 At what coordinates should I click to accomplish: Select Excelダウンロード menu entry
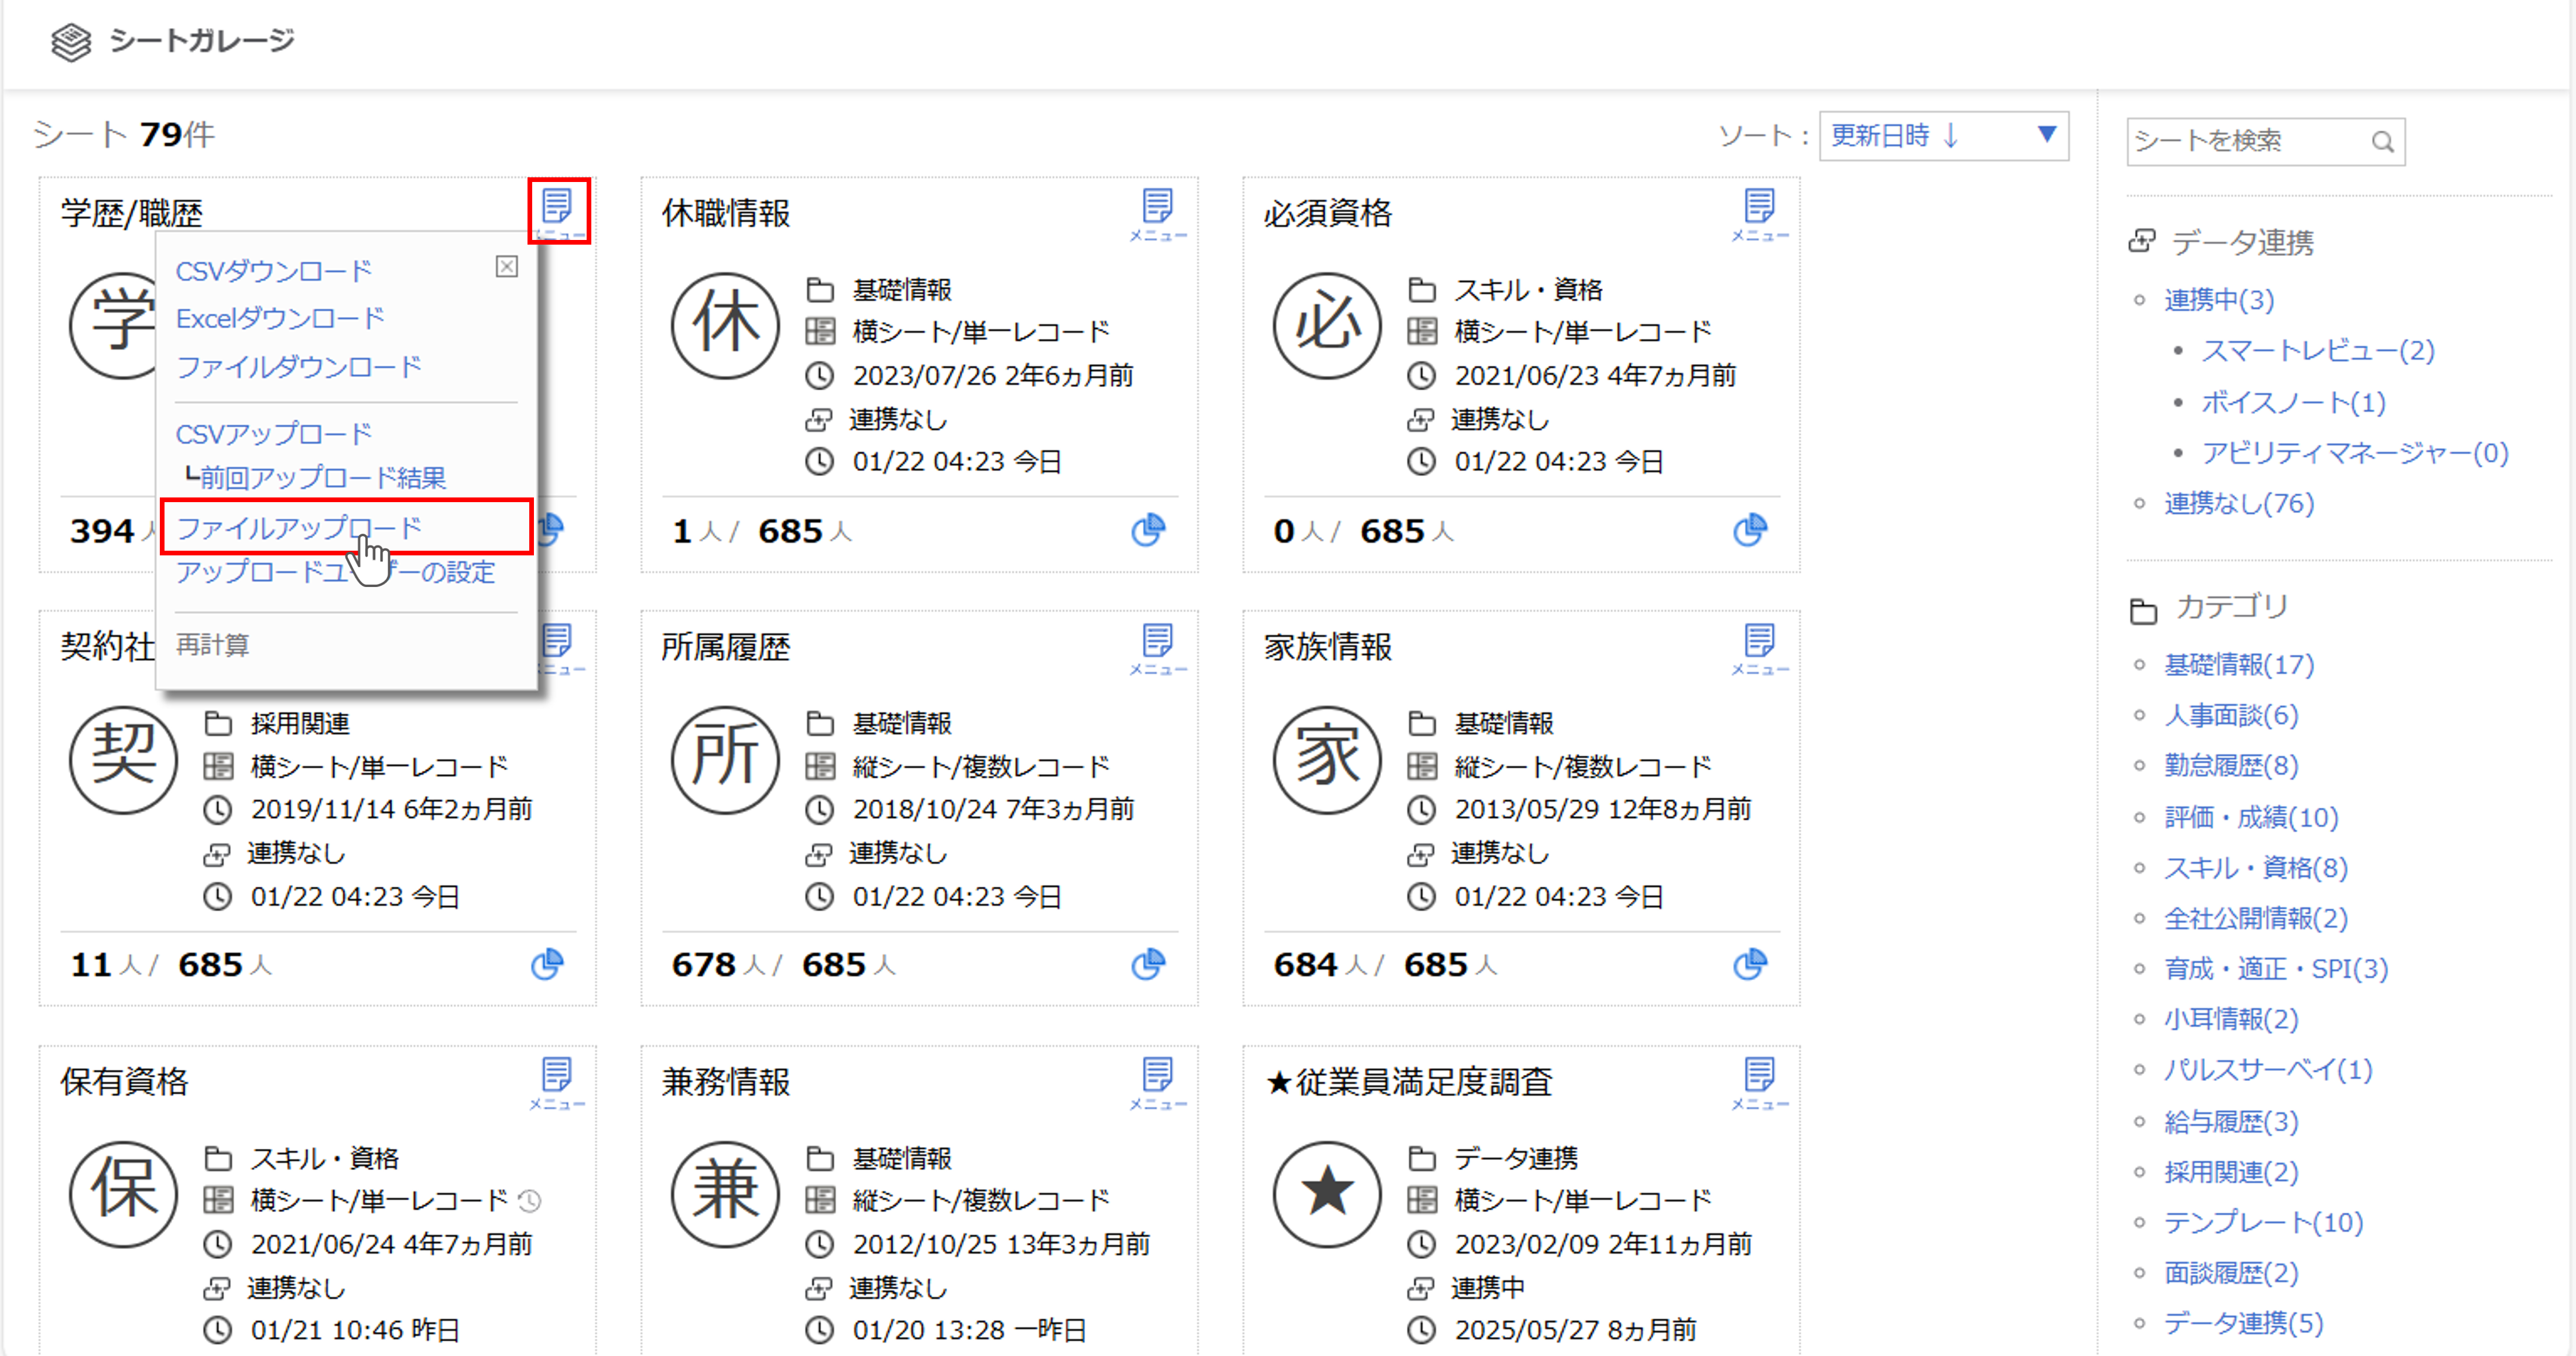[280, 318]
